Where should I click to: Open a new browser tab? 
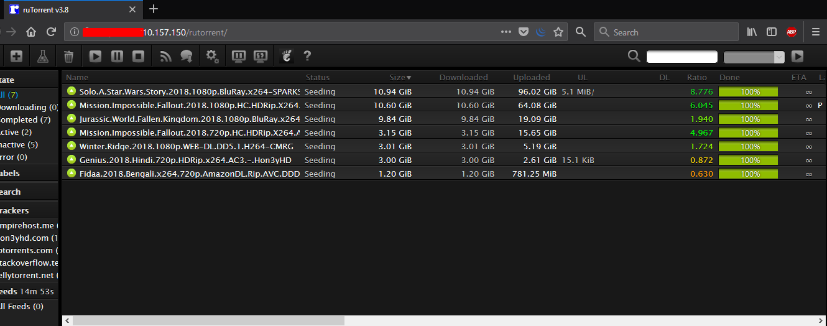pyautogui.click(x=154, y=9)
